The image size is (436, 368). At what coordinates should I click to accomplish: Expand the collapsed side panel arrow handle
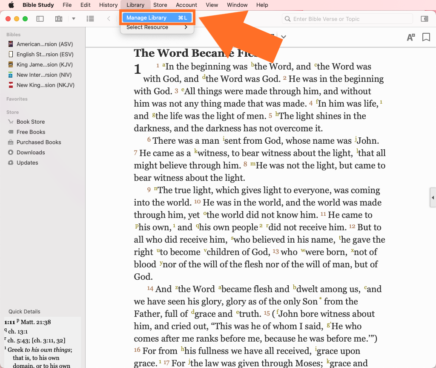coord(433,198)
